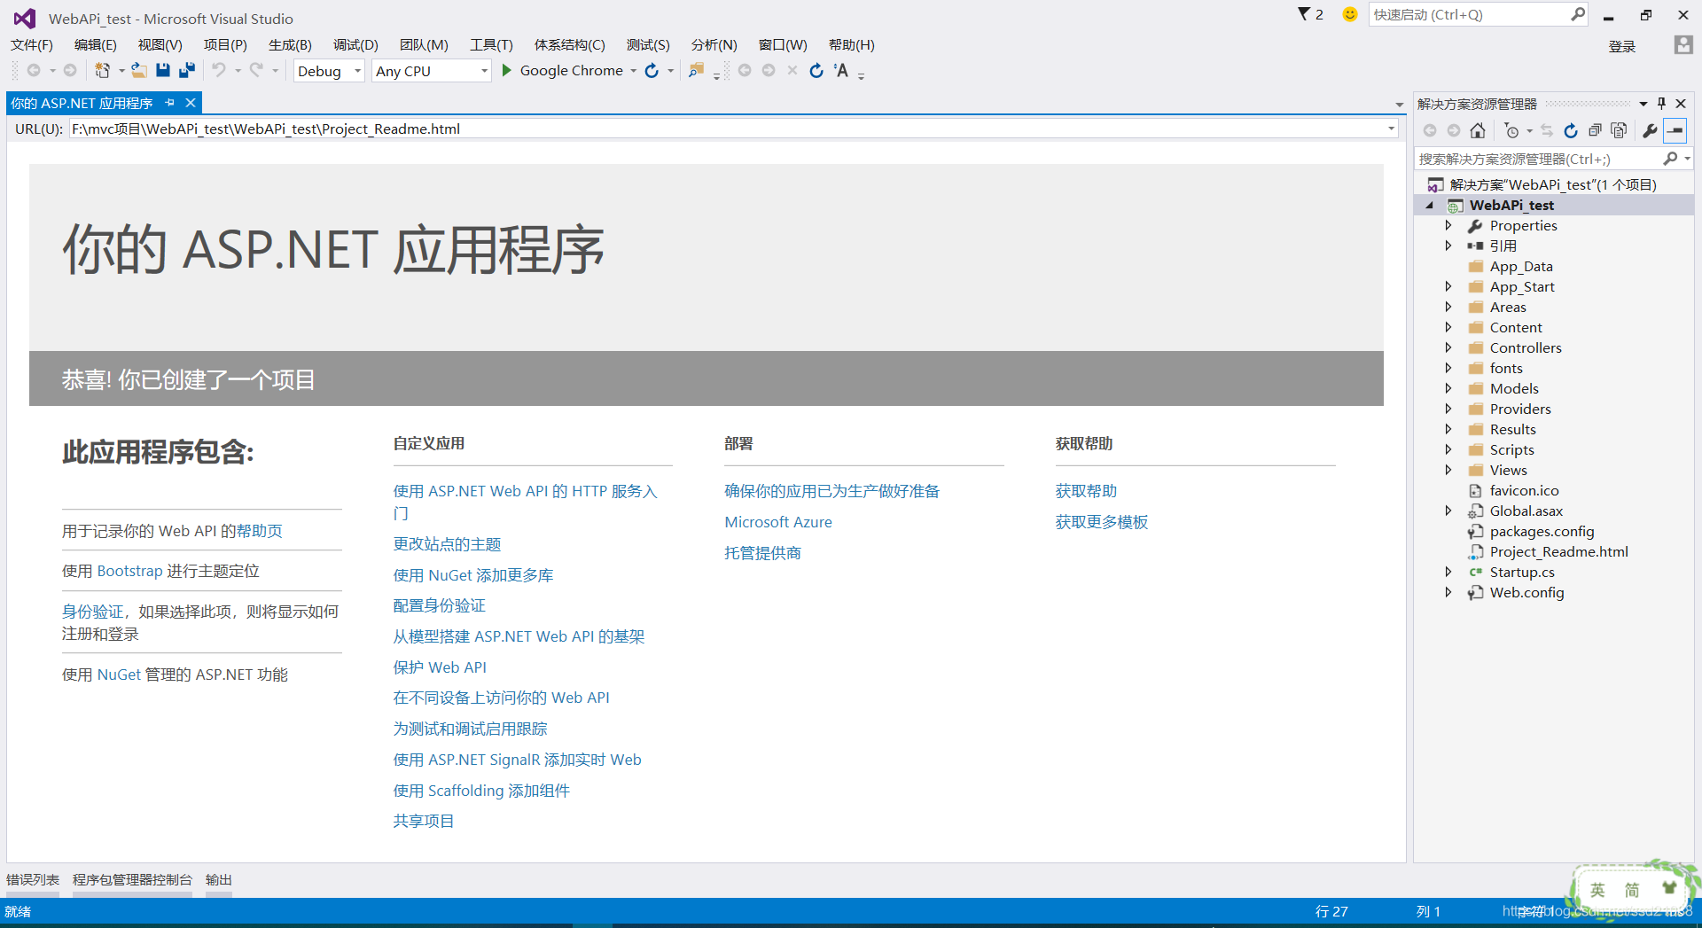Open the 调试(D) menu
This screenshot has width=1702, height=928.
(x=355, y=44)
